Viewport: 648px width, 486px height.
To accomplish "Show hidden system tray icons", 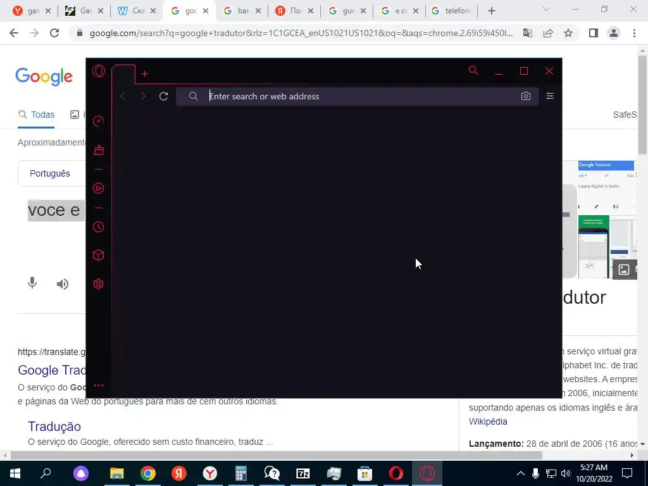I will 521,473.
